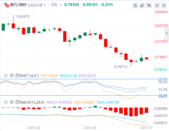169x131 pixels.
Task: Click the RSI(7,14,21) indicator label
Action: tap(29, 76)
